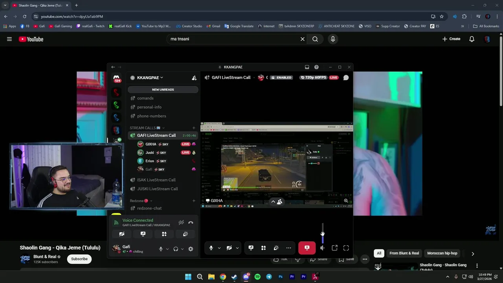Jump to NEW UNREADS in channel list
The height and width of the screenshot is (283, 503).
163,90
